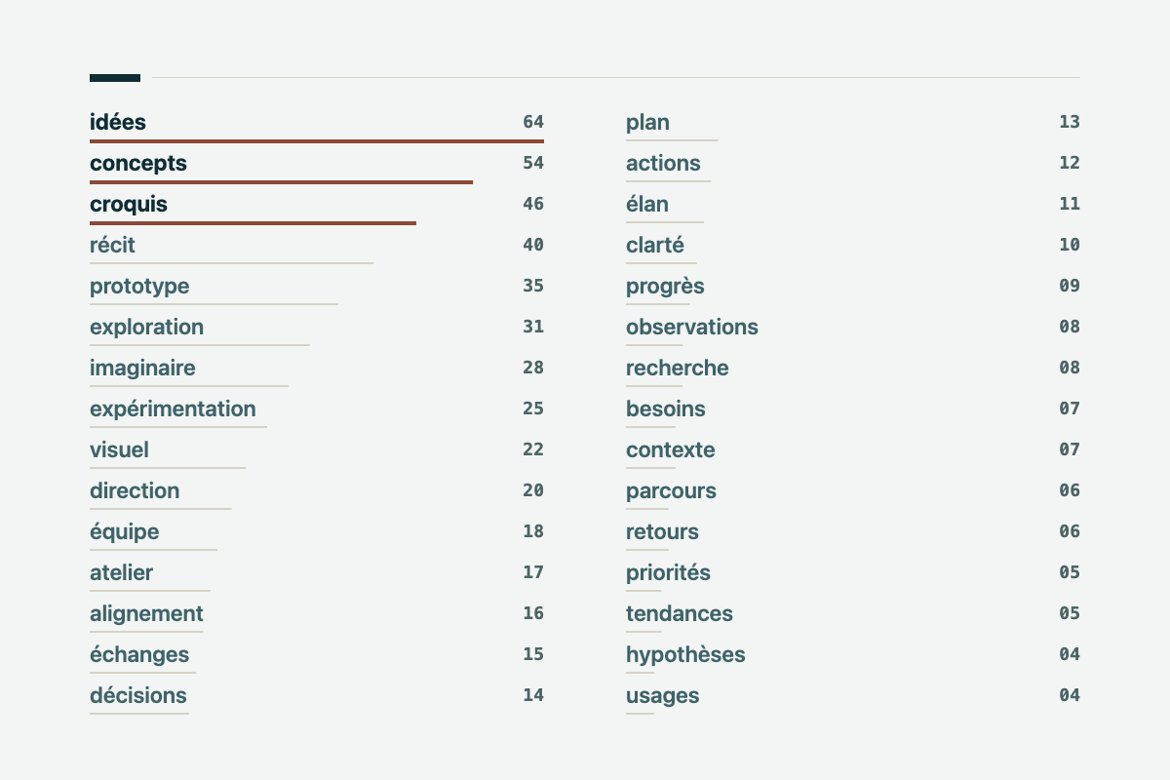Open the 'direction' item
This screenshot has width=1170, height=780.
[x=135, y=491]
